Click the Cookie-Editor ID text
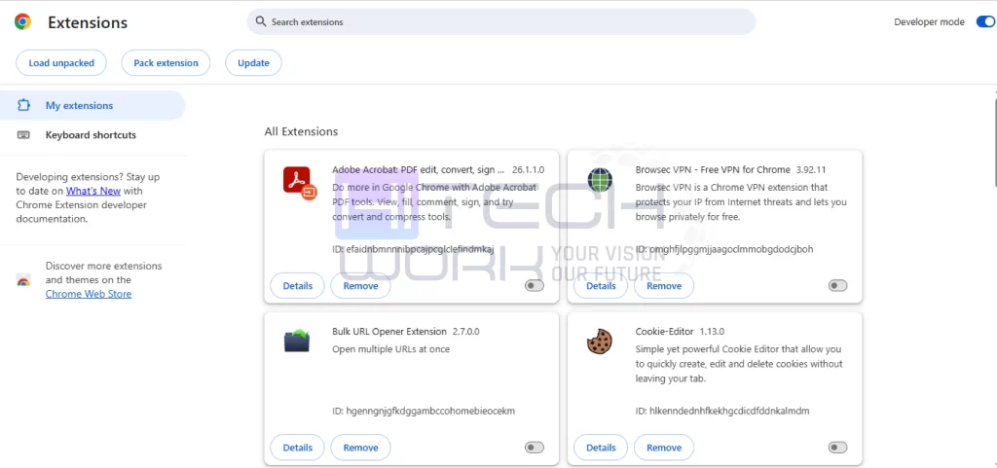Viewport: 997px width, 468px height. 722,411
